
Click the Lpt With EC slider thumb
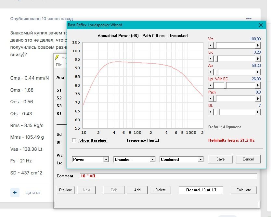[x=225, y=85]
